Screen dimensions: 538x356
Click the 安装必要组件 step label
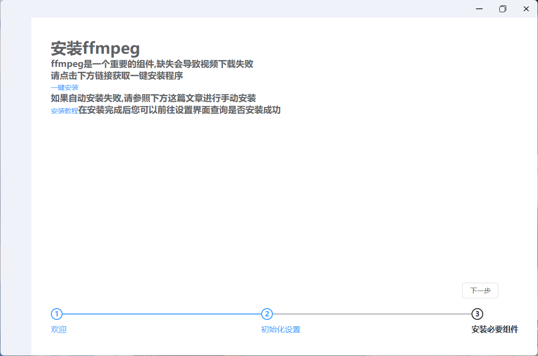coord(495,329)
